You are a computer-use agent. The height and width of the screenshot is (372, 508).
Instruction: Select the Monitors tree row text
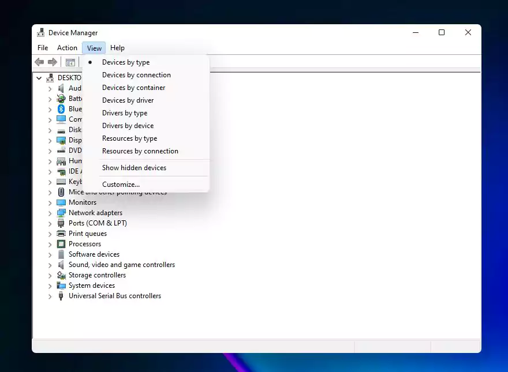tap(83, 202)
